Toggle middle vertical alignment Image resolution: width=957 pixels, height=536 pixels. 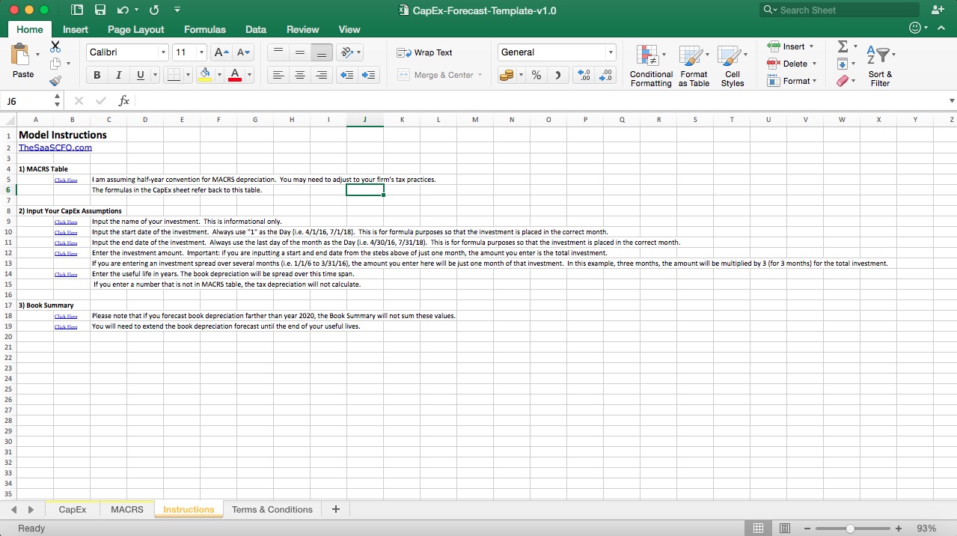click(x=300, y=52)
